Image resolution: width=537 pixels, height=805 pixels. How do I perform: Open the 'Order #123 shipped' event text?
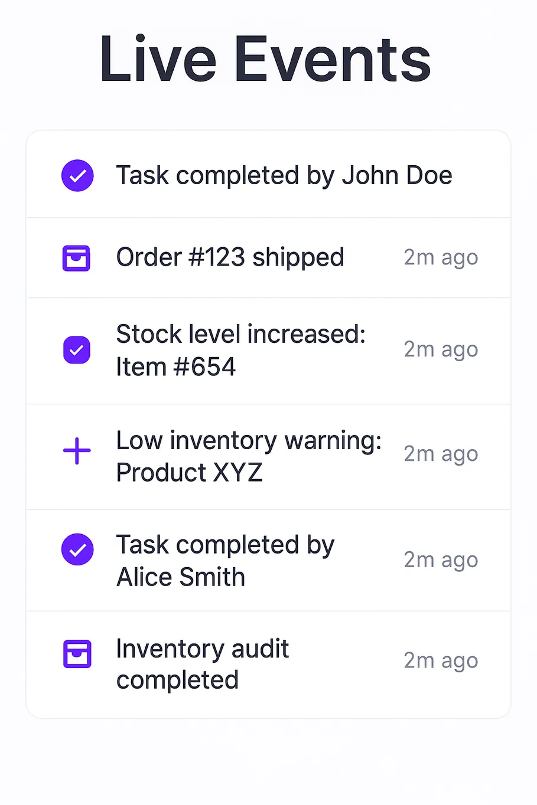tap(230, 257)
